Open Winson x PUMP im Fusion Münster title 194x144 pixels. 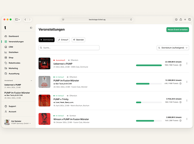(71, 119)
